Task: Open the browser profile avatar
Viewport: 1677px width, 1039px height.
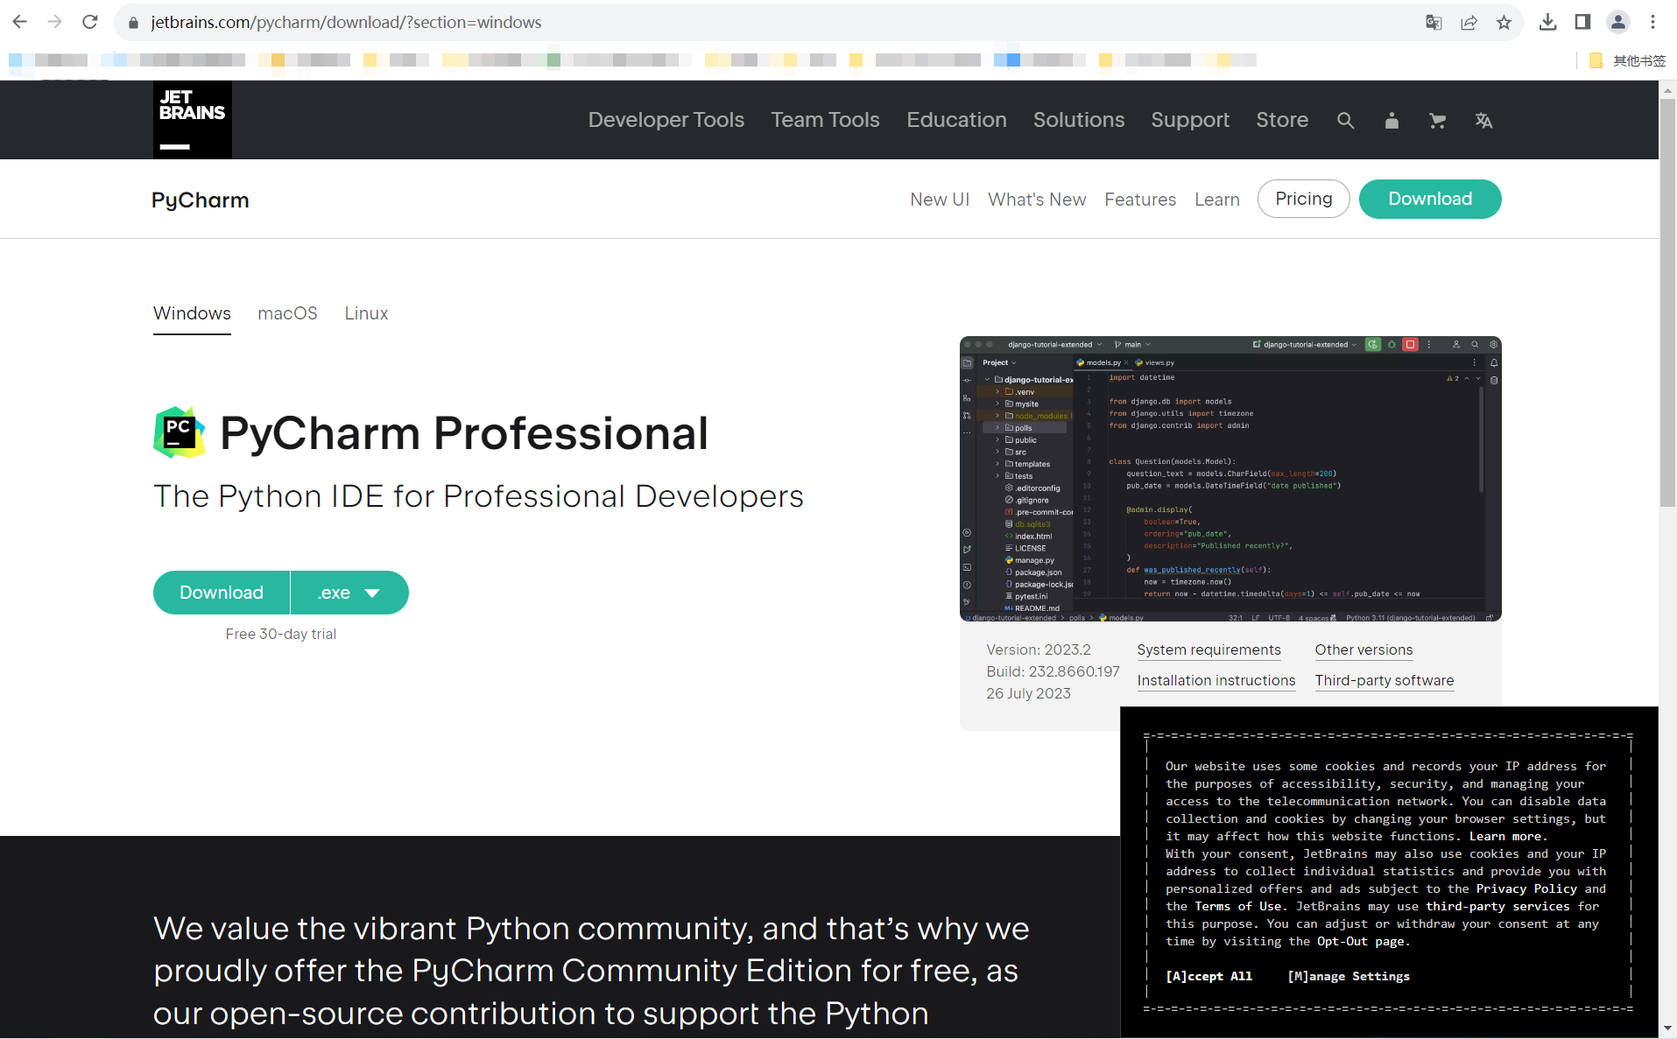Action: (1617, 22)
